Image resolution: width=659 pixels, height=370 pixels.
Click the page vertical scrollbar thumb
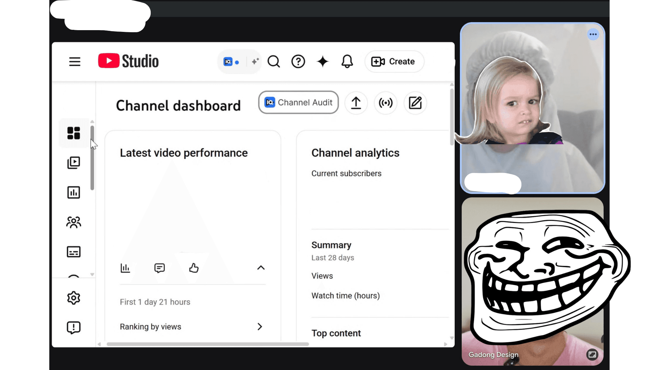pos(452,116)
